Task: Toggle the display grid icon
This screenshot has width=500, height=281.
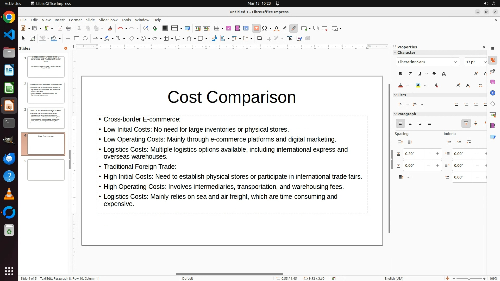Action: pyautogui.click(x=165, y=28)
